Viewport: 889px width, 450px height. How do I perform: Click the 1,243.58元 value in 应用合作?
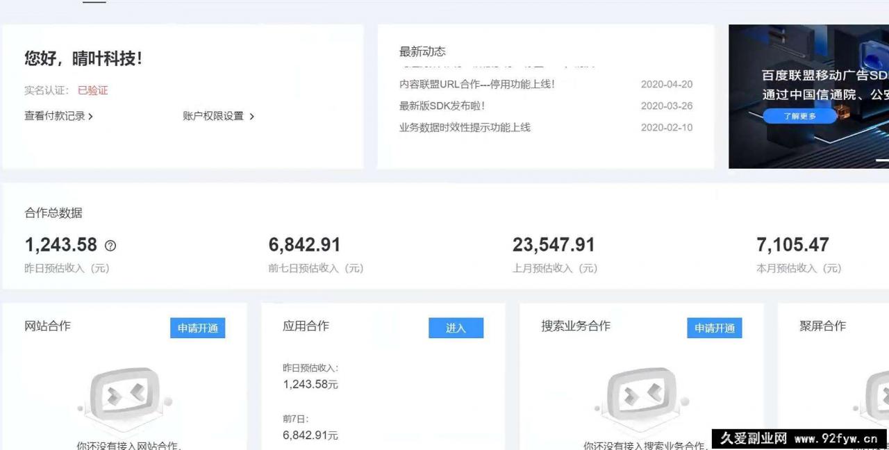coord(310,384)
